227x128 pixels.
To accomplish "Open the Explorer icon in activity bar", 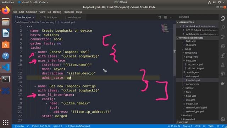I will pyautogui.click(x=223, y=18).
